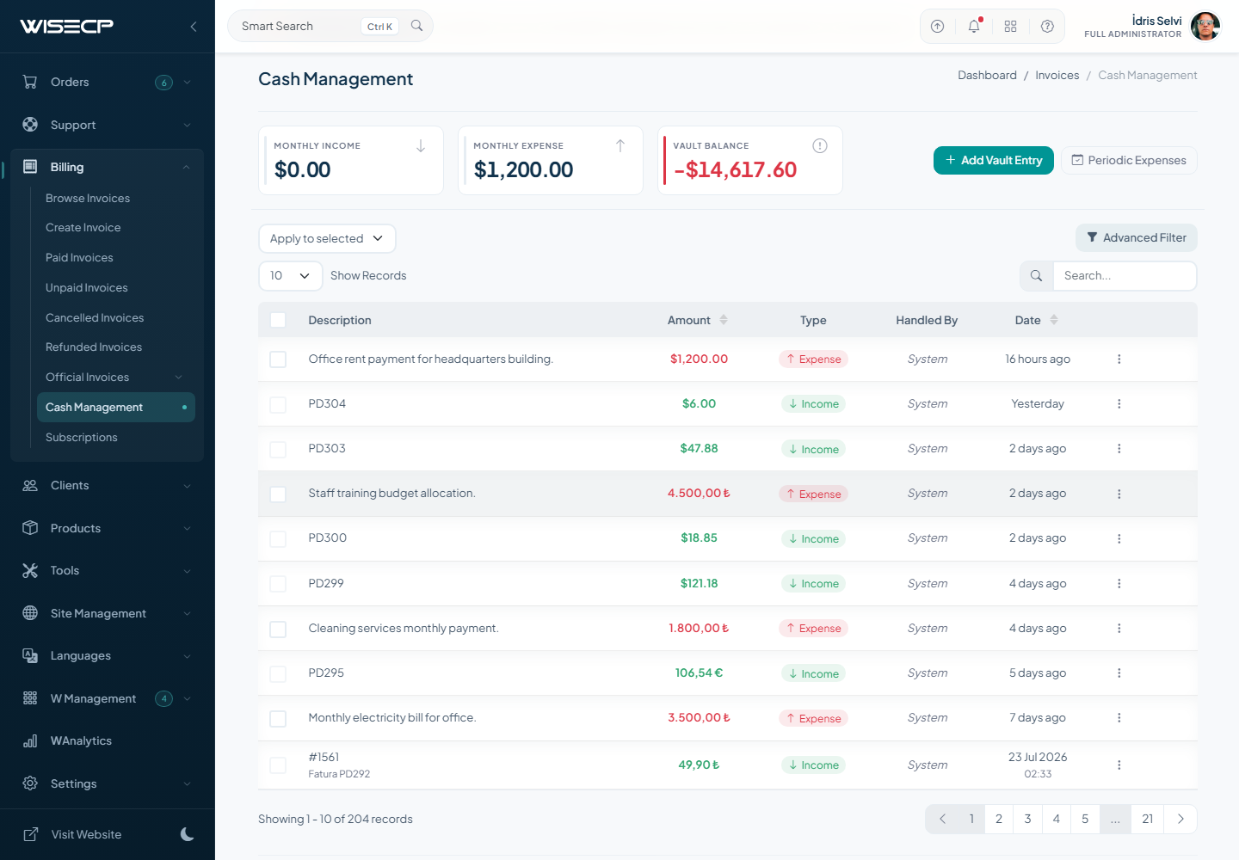Open row actions for Monthly electricity bill
The width and height of the screenshot is (1239, 860).
(x=1119, y=718)
